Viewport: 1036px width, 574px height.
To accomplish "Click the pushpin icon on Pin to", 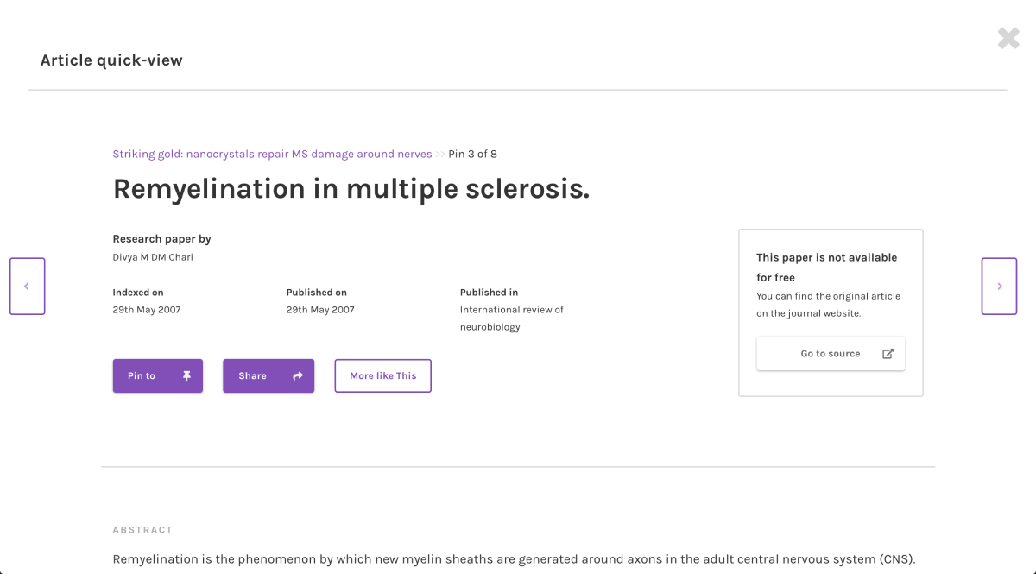I will click(187, 376).
